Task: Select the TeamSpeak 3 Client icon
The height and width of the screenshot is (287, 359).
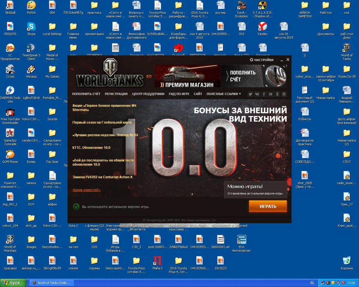Action: [31, 52]
